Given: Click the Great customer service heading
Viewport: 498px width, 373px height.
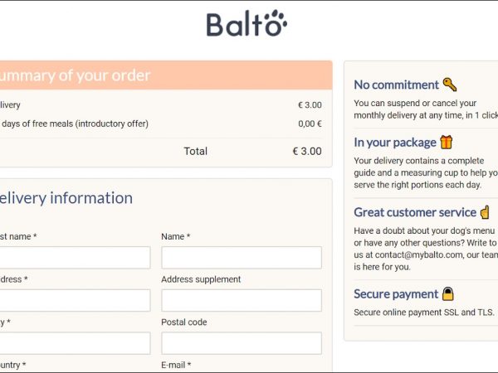Looking at the screenshot, I should 415,212.
